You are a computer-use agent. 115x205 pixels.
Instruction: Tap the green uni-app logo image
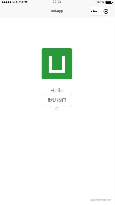[x=57, y=64]
